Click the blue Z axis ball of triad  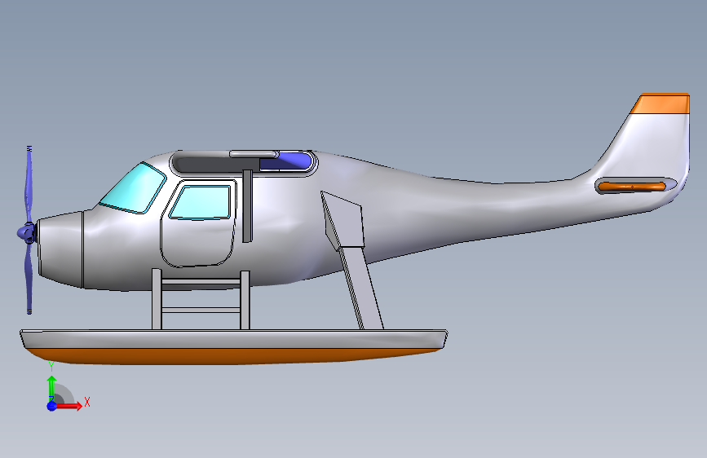[52, 406]
